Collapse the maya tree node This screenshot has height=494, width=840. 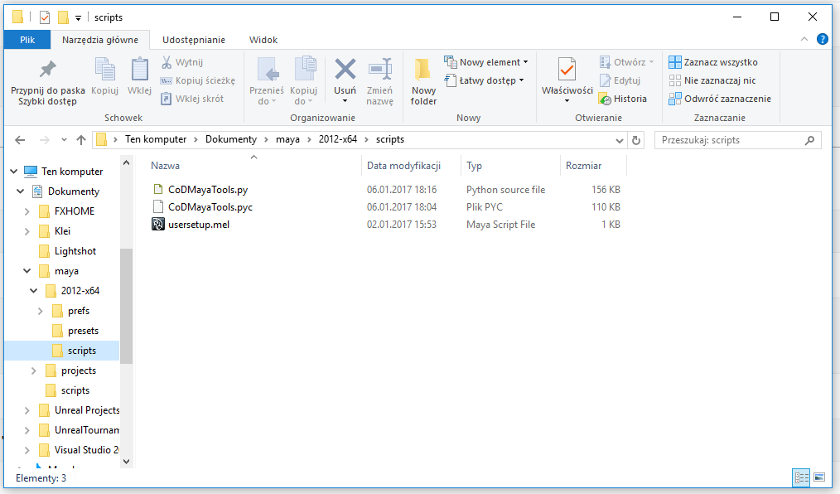coord(27,271)
